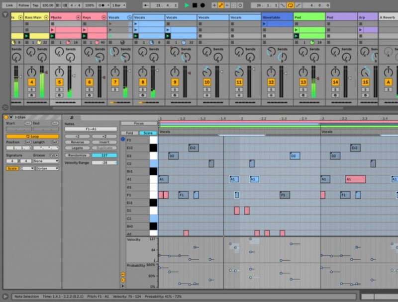Click the Legato button
Viewport: 398px width, 302px height.
pyautogui.click(x=77, y=148)
